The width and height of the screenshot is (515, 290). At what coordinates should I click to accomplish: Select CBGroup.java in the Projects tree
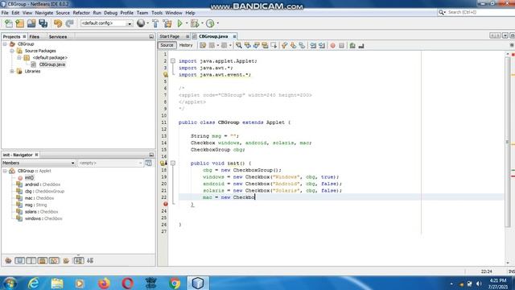(x=51, y=64)
